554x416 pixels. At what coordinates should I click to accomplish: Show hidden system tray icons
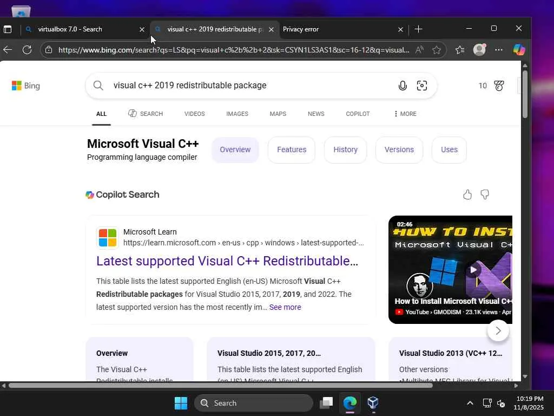click(x=470, y=403)
